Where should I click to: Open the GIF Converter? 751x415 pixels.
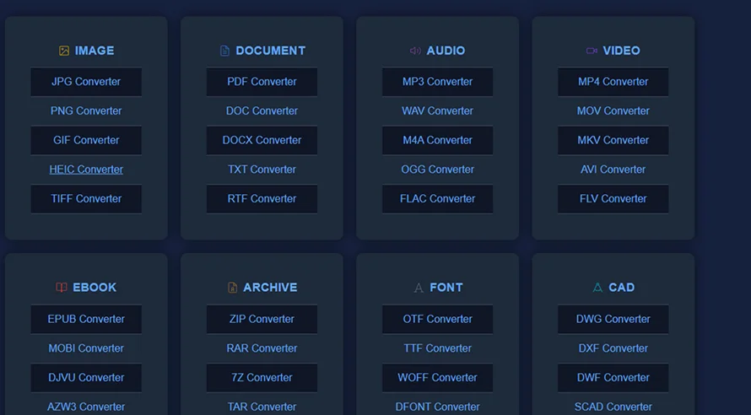pyautogui.click(x=86, y=140)
